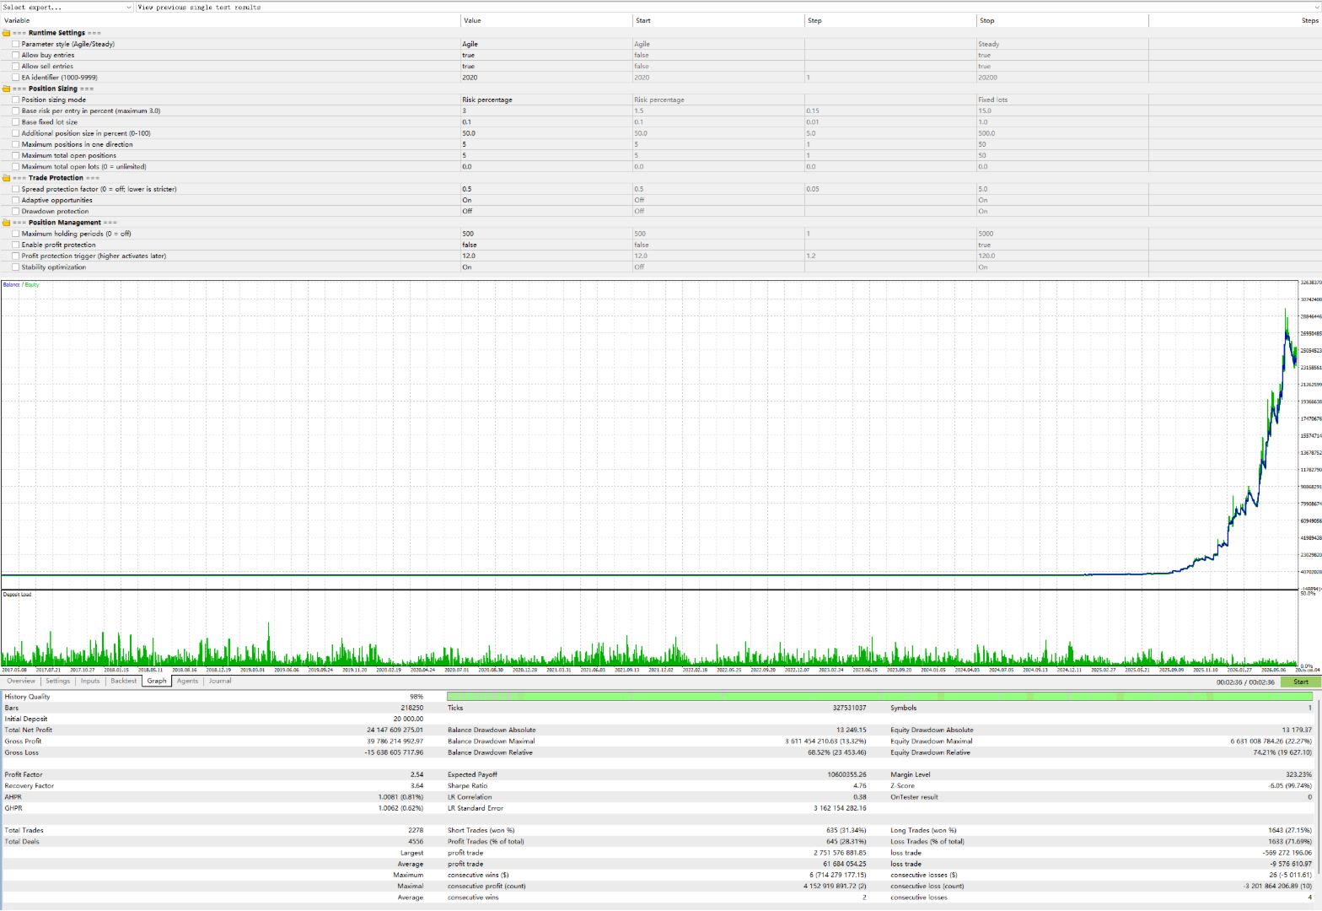Open 'View previous single test results' dropdown
The height and width of the screenshot is (911, 1322).
point(728,7)
